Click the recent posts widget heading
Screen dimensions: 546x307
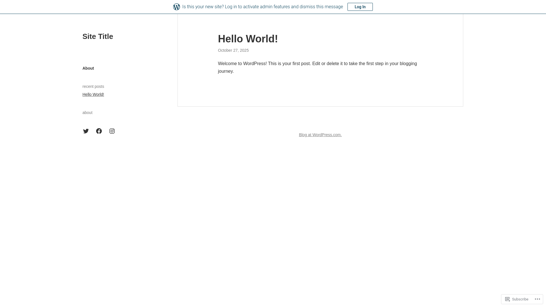tap(93, 86)
